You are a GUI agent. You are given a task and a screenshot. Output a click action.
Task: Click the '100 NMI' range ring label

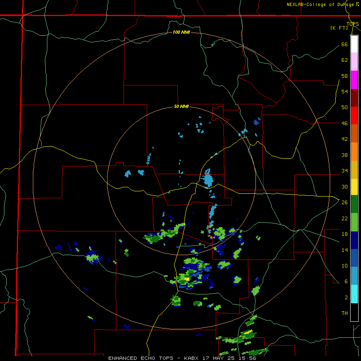pos(181,32)
